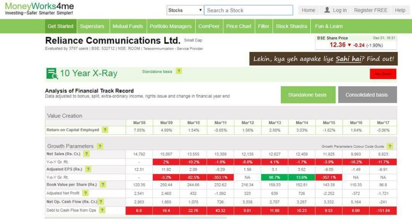412x219 pixels.
Task: Click Adjusted EPS value 12.31
Action: [x=139, y=169]
